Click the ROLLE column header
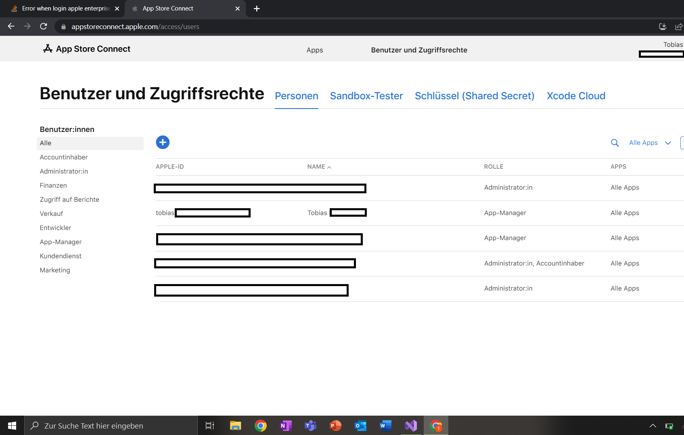The width and height of the screenshot is (684, 435). [x=494, y=167]
